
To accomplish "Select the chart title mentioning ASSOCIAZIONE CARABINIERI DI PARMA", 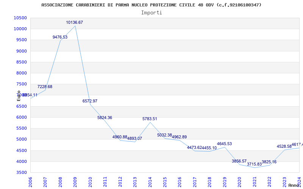I will pyautogui.click(x=151, y=5).
